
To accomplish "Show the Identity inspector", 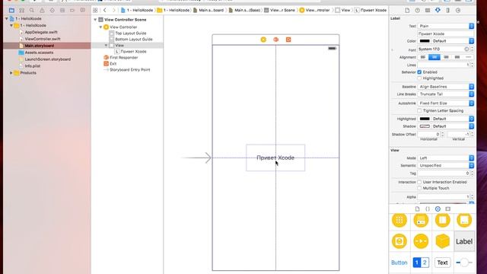I will [x=428, y=10].
